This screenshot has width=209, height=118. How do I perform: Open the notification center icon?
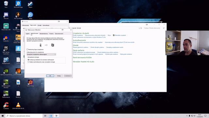[205, 116]
